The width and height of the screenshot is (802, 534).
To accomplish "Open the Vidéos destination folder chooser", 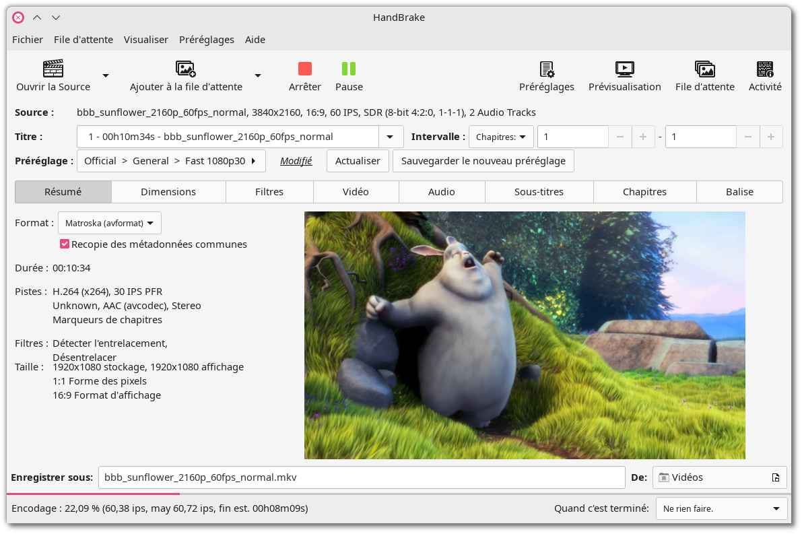I will click(719, 477).
